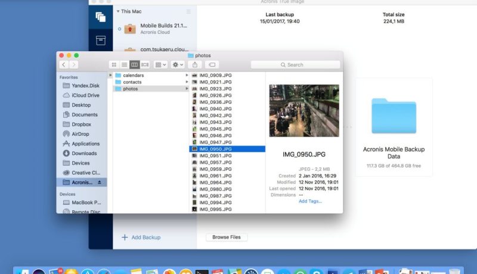Screen dimensions: 477x274
Task: Open the backup list options menu
Action: [x=188, y=11]
